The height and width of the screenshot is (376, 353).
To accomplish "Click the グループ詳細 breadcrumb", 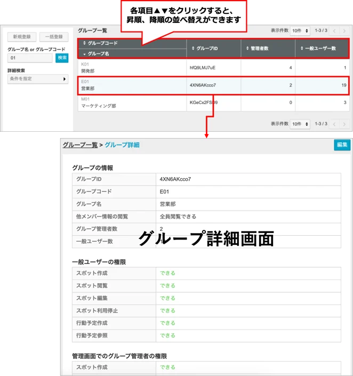I will coord(122,145).
